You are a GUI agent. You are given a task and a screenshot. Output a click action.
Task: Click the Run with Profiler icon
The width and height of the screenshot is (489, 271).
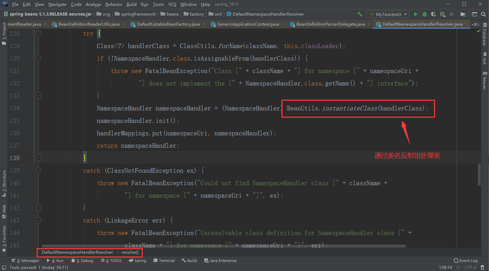pyautogui.click(x=443, y=14)
